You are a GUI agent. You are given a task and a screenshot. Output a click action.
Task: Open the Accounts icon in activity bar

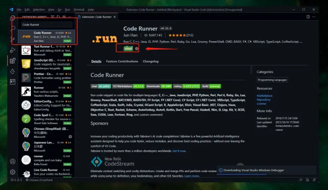[x=12, y=161]
